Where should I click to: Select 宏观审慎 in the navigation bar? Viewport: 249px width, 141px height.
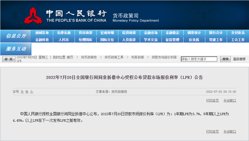click(x=107, y=33)
